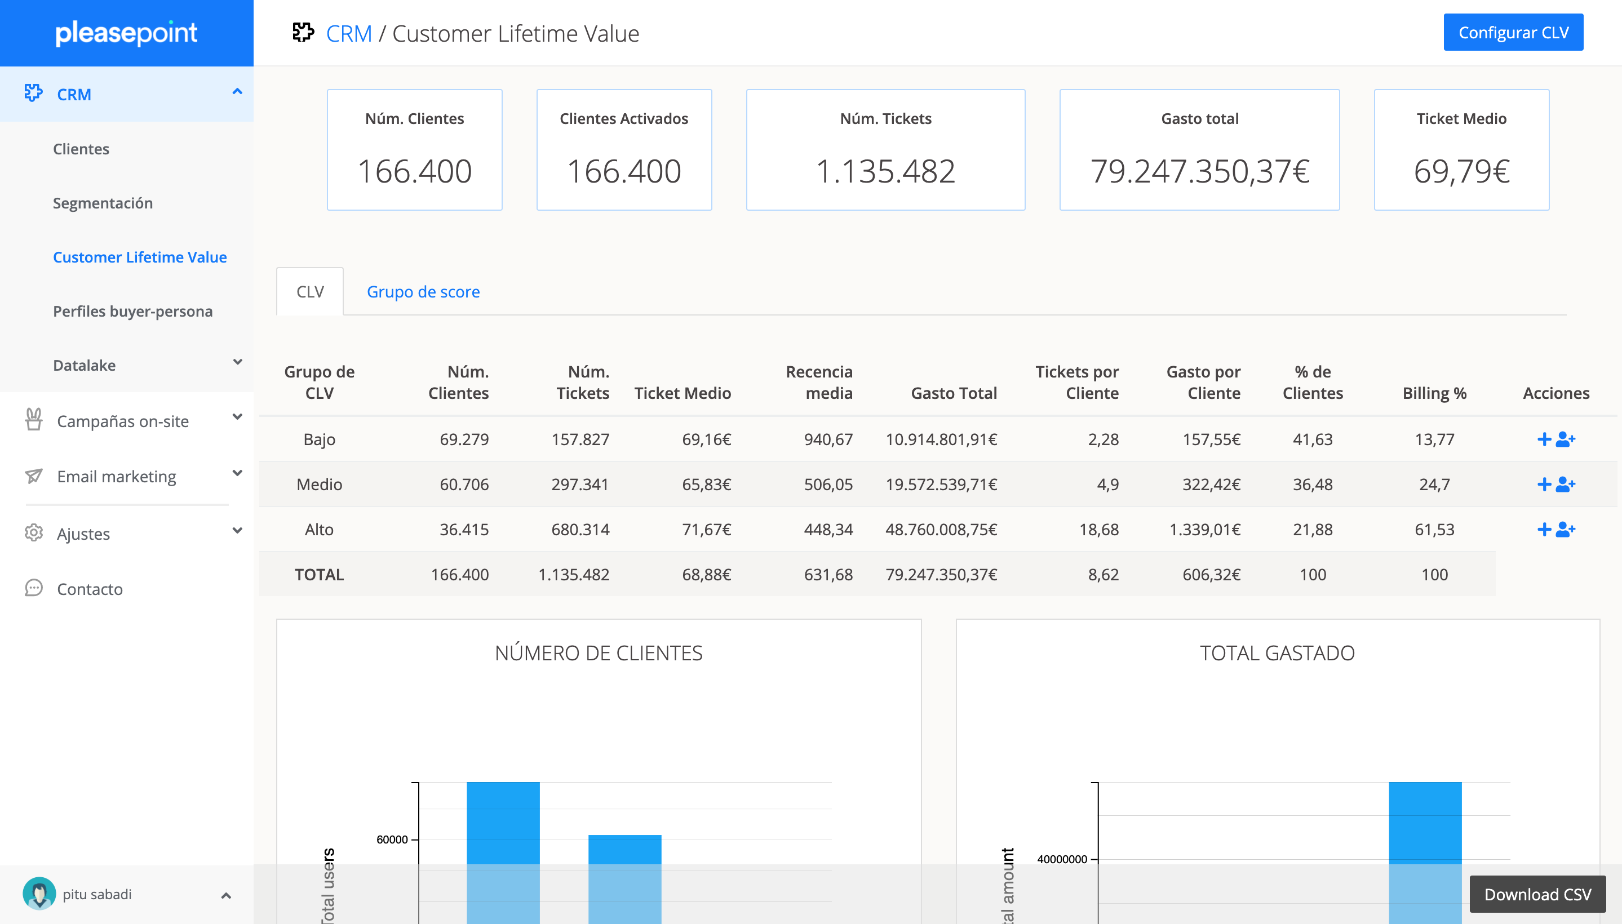
Task: Switch to Grupo de score tab
Action: tap(423, 292)
